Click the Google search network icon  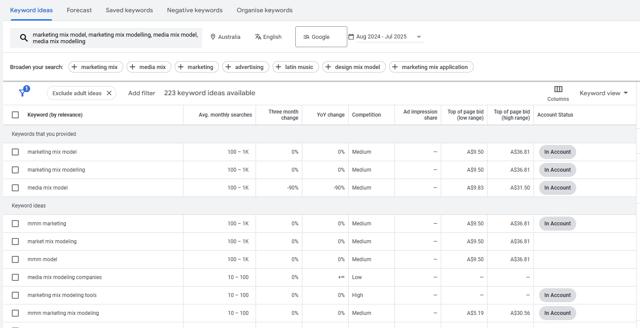pos(306,37)
